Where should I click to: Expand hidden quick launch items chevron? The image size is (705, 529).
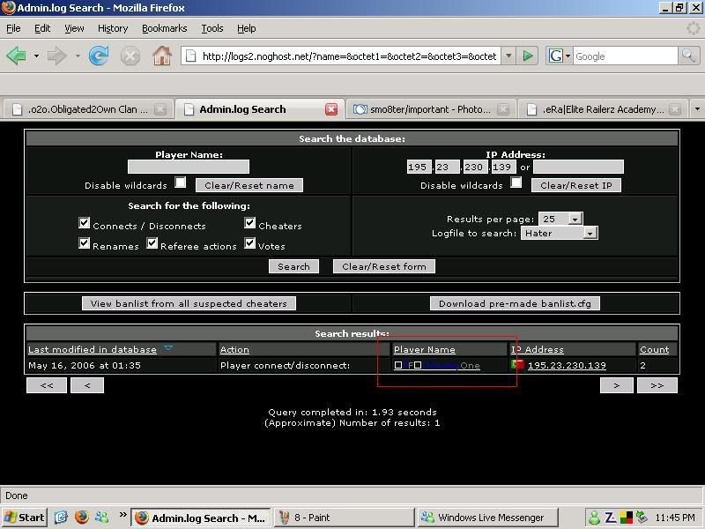[122, 514]
